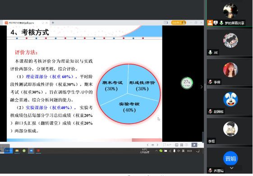The image size is (253, 176).
Task: Open the WPS app icon on the taskbar
Action: point(38,150)
